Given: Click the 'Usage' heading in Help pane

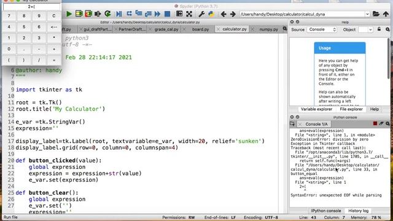Looking at the screenshot, I should pos(325,48).
